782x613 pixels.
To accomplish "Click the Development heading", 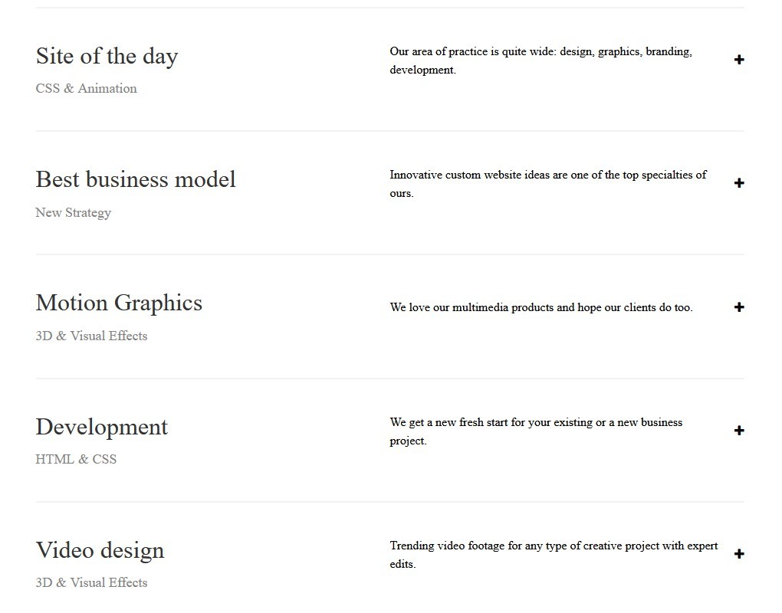I will pos(101,427).
